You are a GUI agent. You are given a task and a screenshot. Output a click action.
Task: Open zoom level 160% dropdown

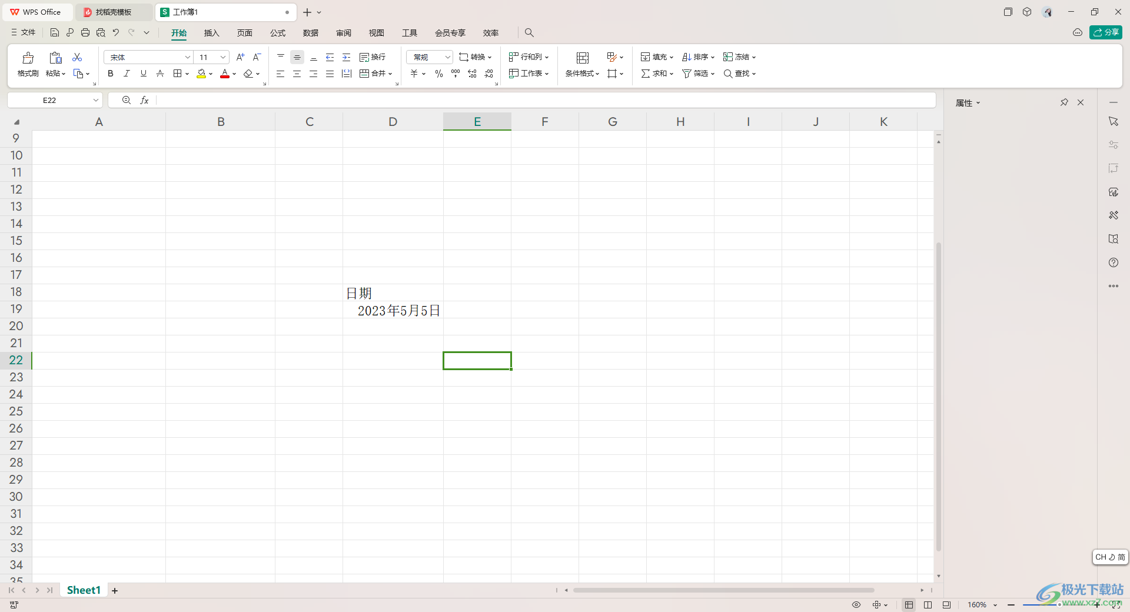pyautogui.click(x=995, y=605)
